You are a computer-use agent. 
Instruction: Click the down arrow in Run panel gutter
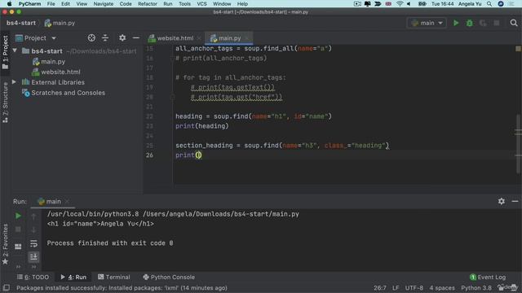(33, 230)
